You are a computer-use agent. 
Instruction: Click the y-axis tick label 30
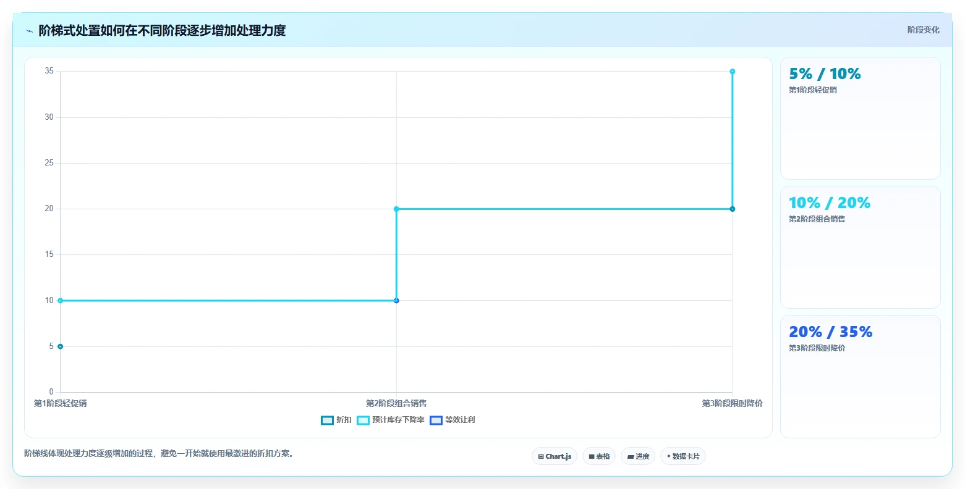click(x=49, y=117)
